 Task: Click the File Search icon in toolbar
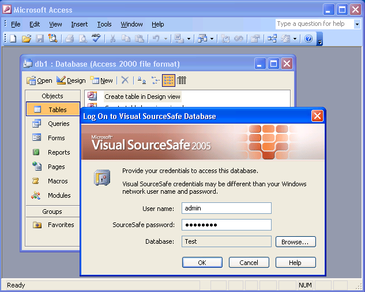[x=53, y=39]
